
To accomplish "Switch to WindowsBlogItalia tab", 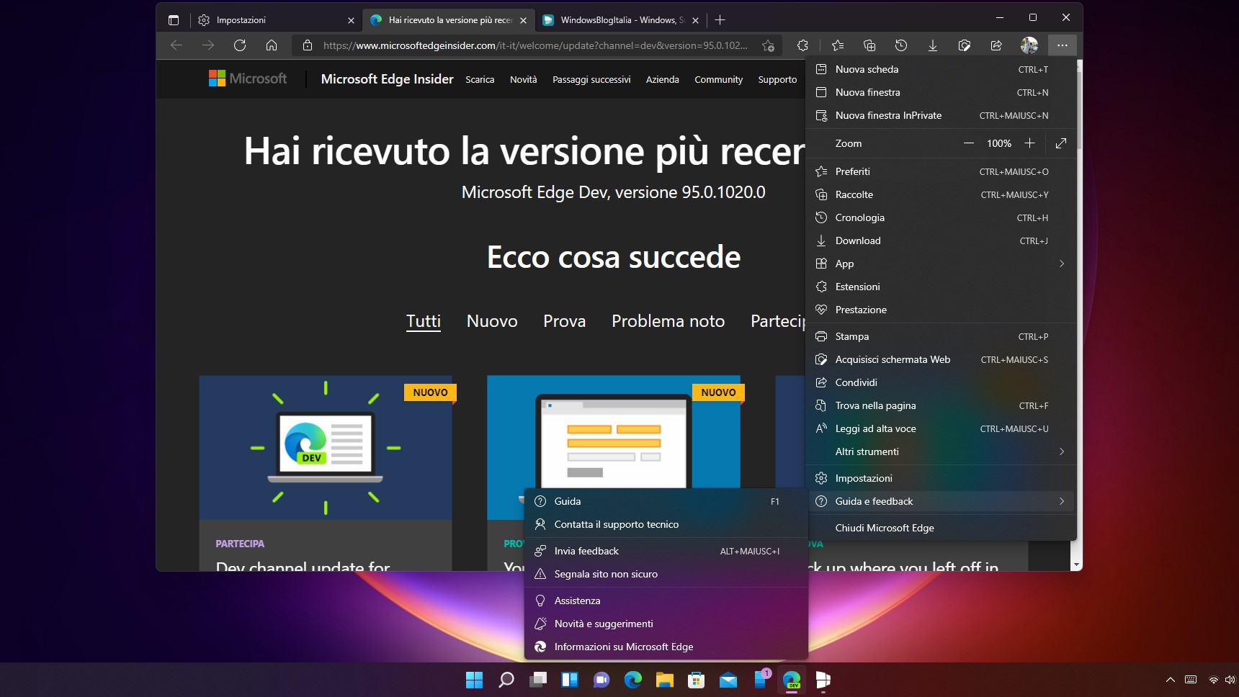I will coord(619,20).
